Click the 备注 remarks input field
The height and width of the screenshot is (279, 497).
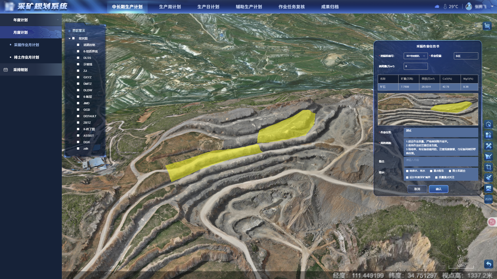(441, 162)
